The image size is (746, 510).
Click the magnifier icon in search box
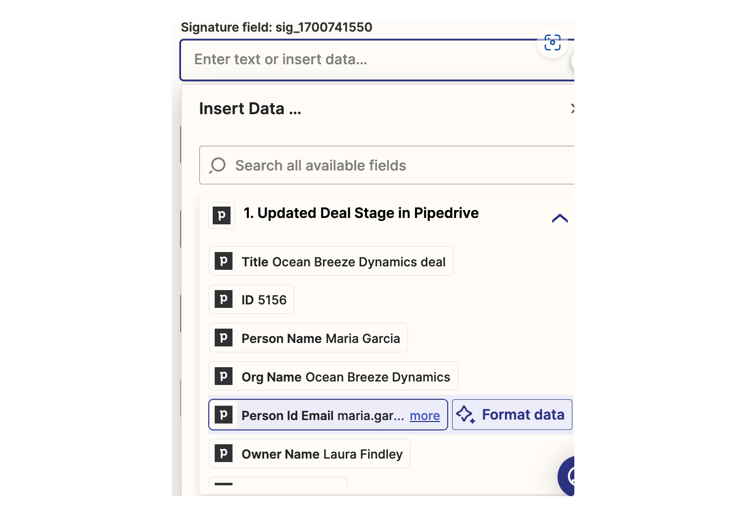[x=218, y=166]
